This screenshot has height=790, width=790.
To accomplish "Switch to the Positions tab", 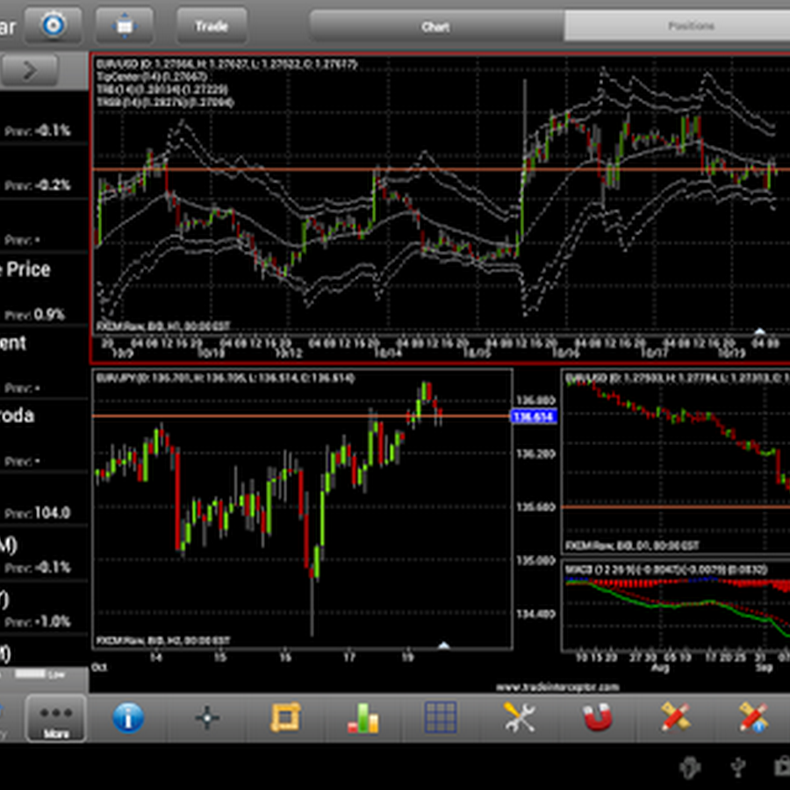I will 690,26.
